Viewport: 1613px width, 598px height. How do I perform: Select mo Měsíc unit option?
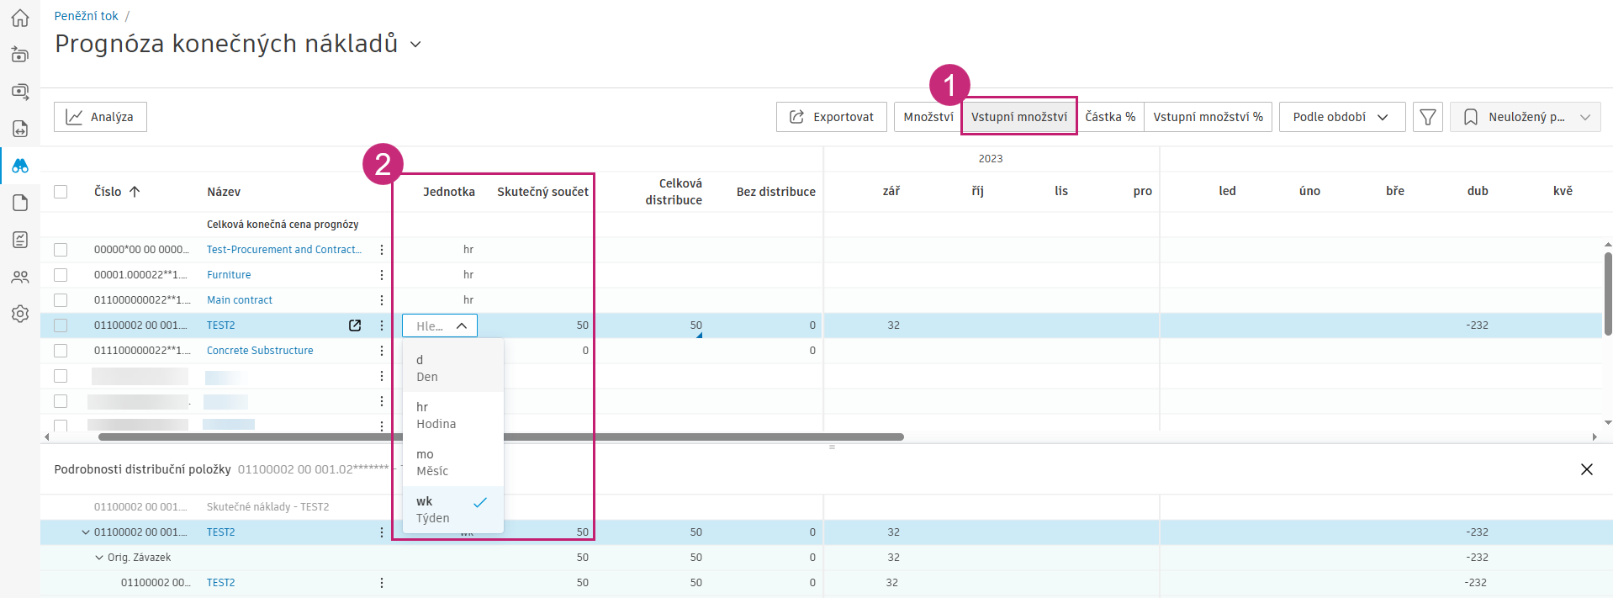point(453,463)
